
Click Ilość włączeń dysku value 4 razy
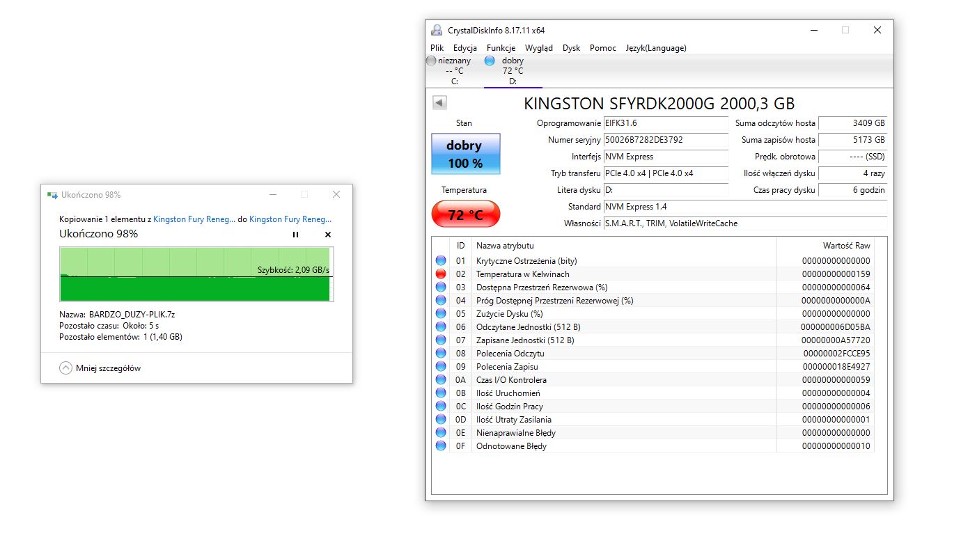pyautogui.click(x=852, y=173)
